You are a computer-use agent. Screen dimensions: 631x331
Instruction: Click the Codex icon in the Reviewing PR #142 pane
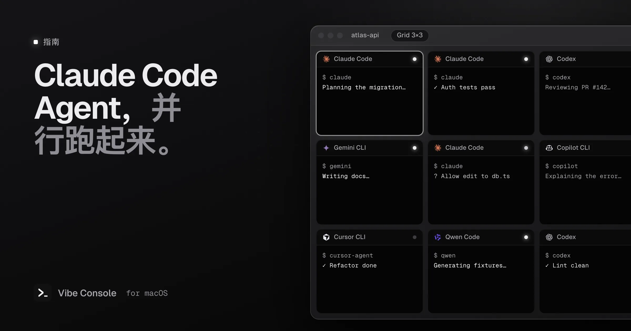[549, 59]
